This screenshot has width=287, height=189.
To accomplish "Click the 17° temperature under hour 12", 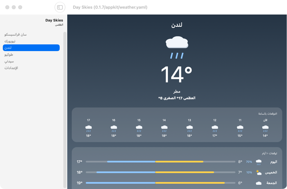I will coord(215,136).
